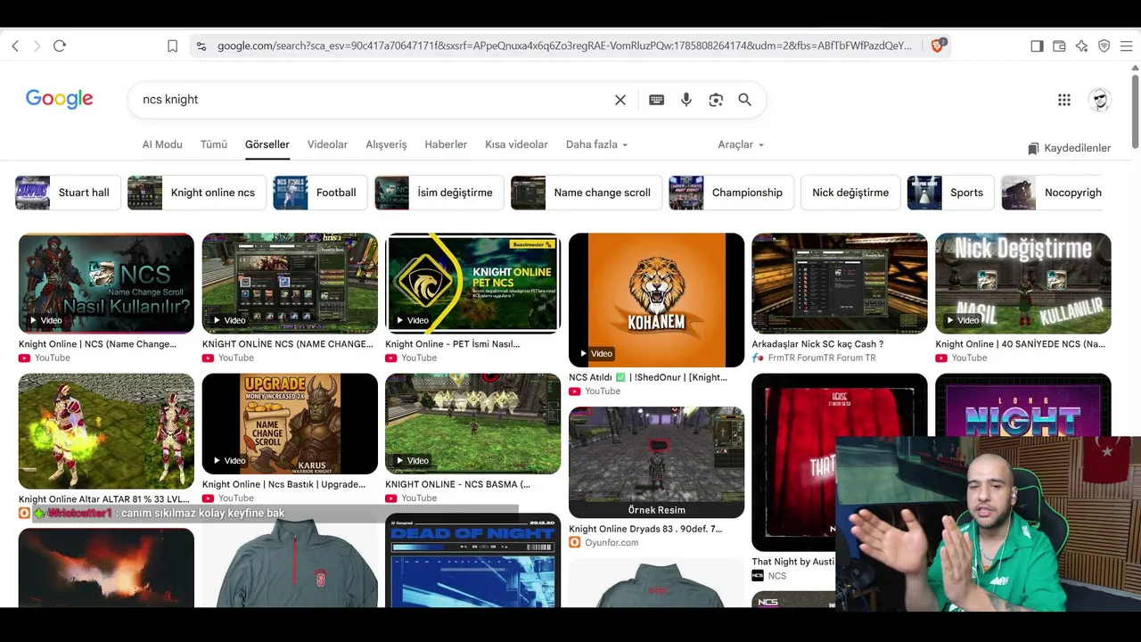
Task: Switch to the Tümü results tab
Action: [x=214, y=144]
